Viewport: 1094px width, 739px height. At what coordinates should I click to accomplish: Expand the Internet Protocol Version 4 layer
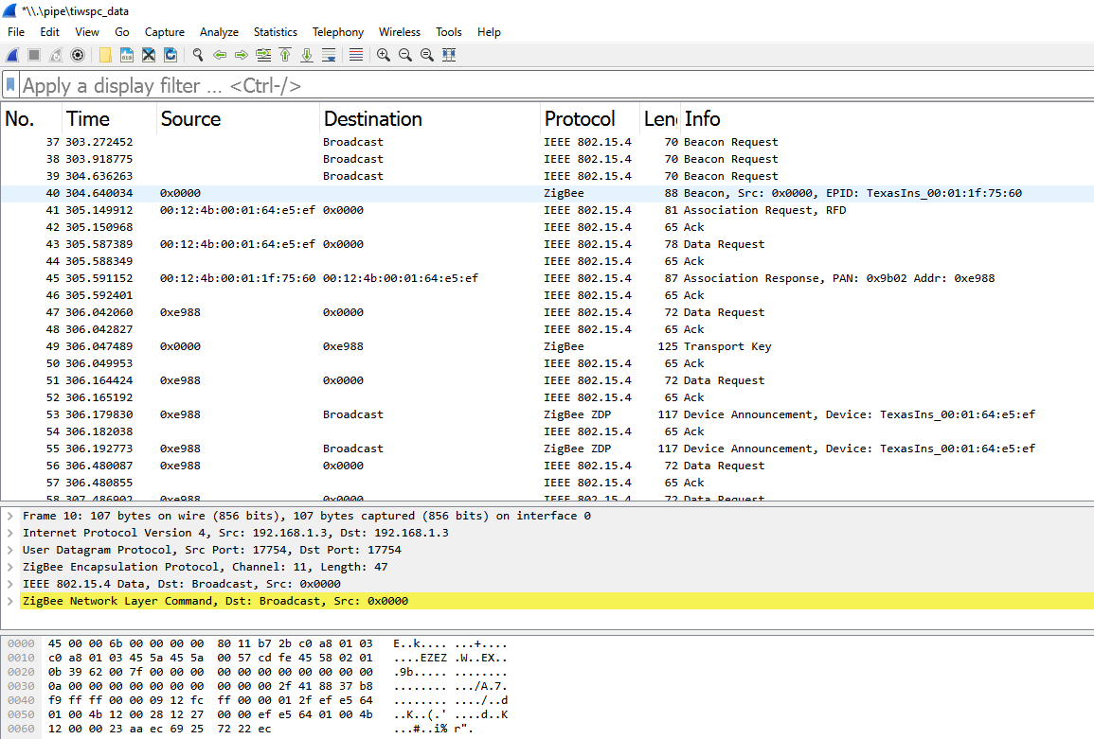pos(9,532)
